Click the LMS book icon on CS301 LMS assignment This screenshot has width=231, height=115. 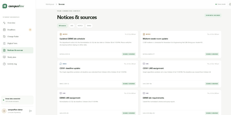tap(144, 64)
